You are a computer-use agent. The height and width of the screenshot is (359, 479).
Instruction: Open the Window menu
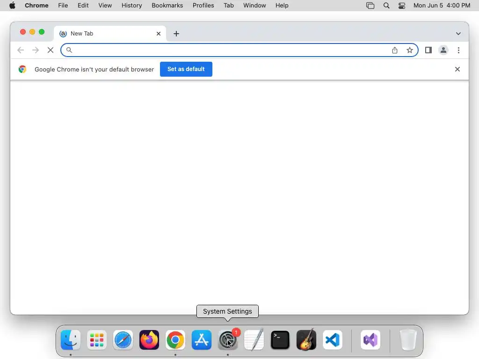click(254, 6)
